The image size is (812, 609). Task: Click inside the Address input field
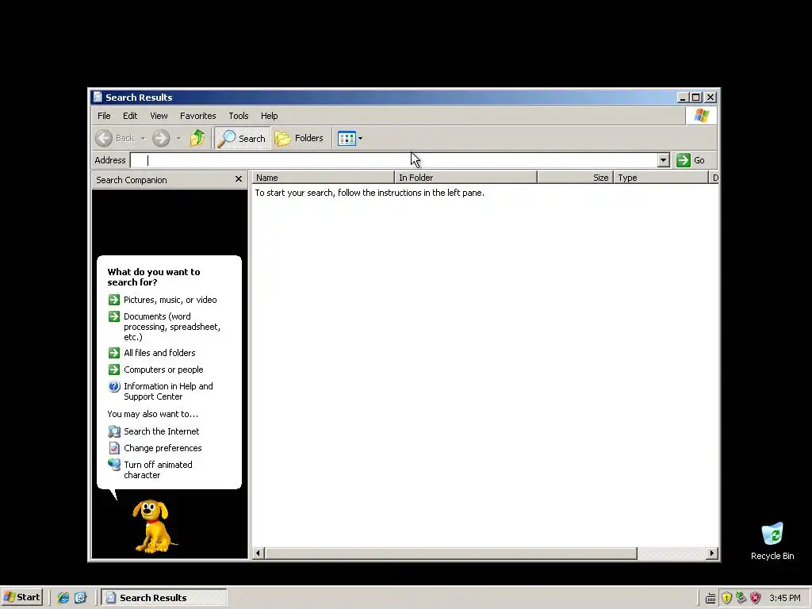[393, 160]
